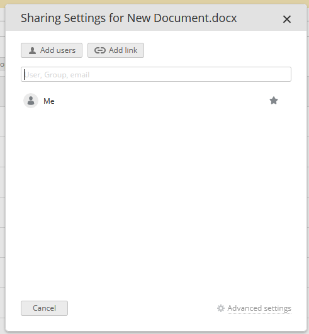This screenshot has height=334, width=309.
Task: Close the Sharing Settings dialog with X
Action: coord(287,19)
